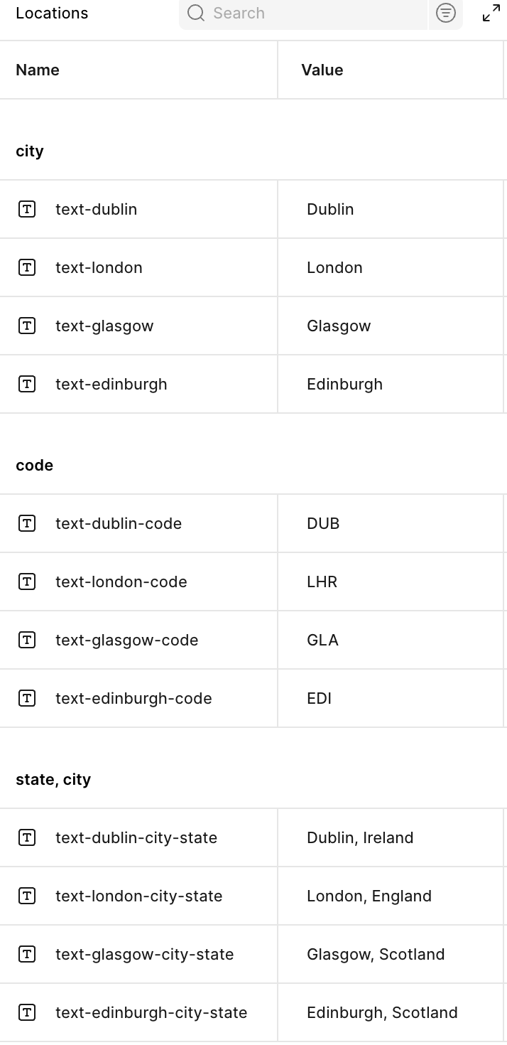Click the Locations collection title
This screenshot has height=1045, width=507.
click(52, 14)
